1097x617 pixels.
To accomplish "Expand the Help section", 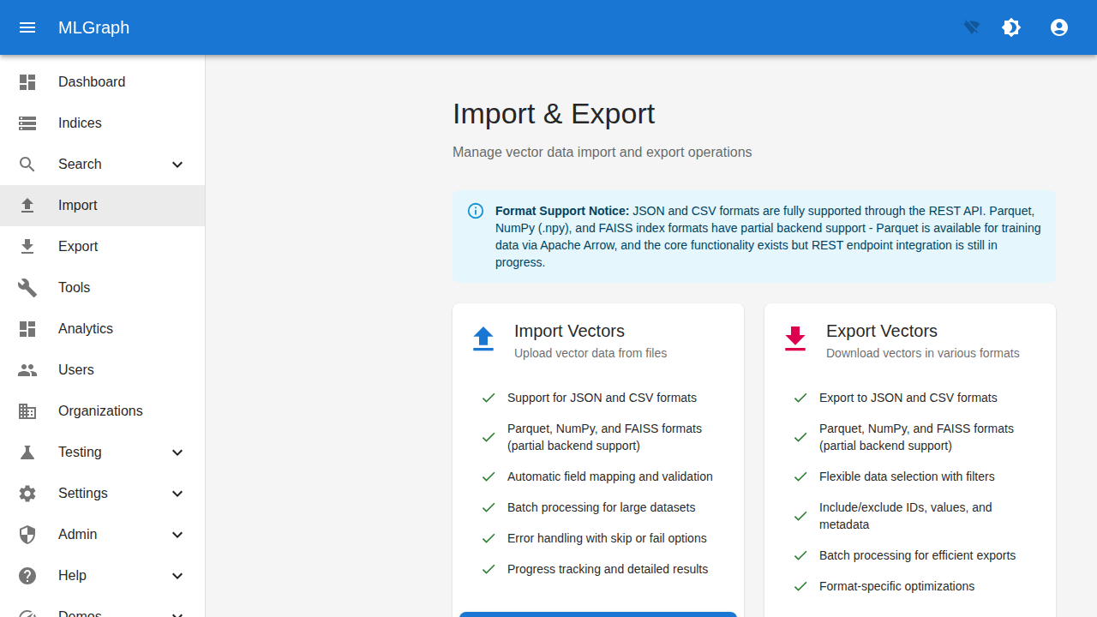I will coord(177,575).
